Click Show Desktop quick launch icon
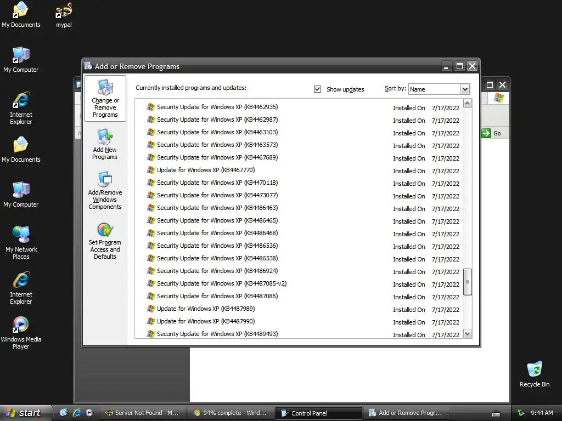The height and width of the screenshot is (421, 562). click(x=64, y=413)
